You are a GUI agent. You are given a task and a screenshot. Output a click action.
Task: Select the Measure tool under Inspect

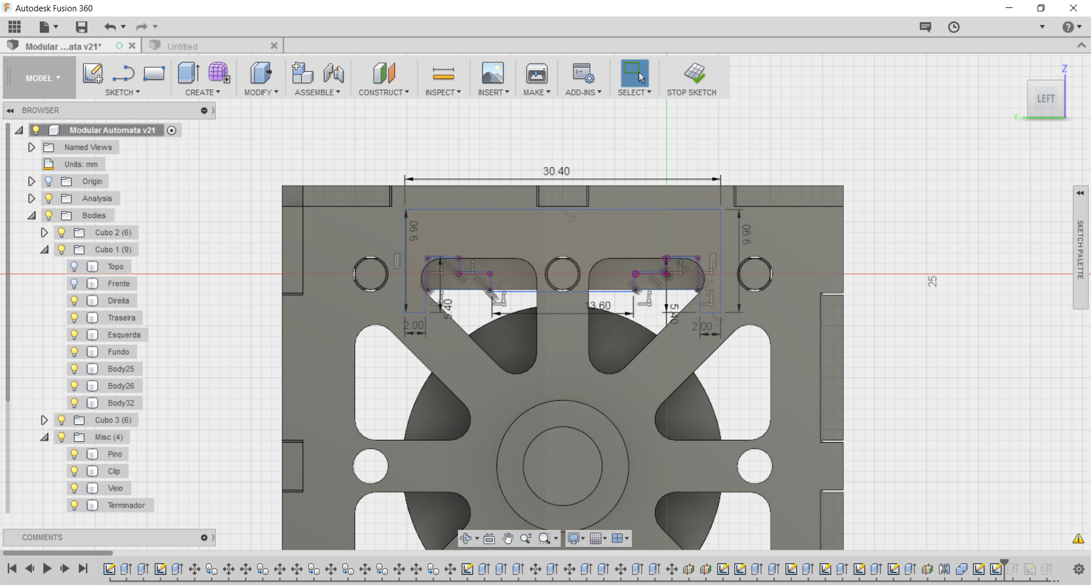click(443, 73)
